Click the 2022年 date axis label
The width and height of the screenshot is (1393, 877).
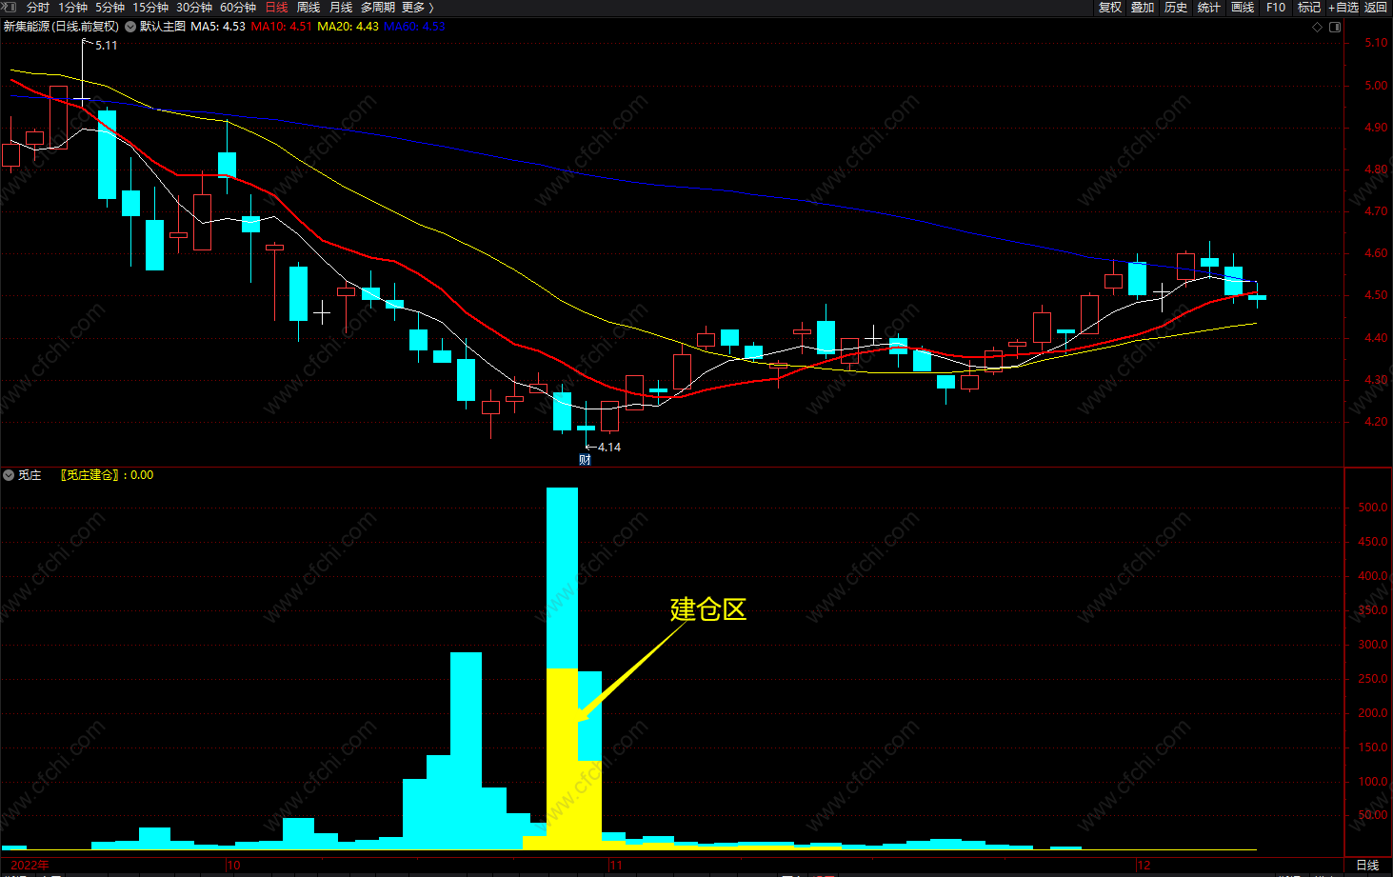[30, 866]
